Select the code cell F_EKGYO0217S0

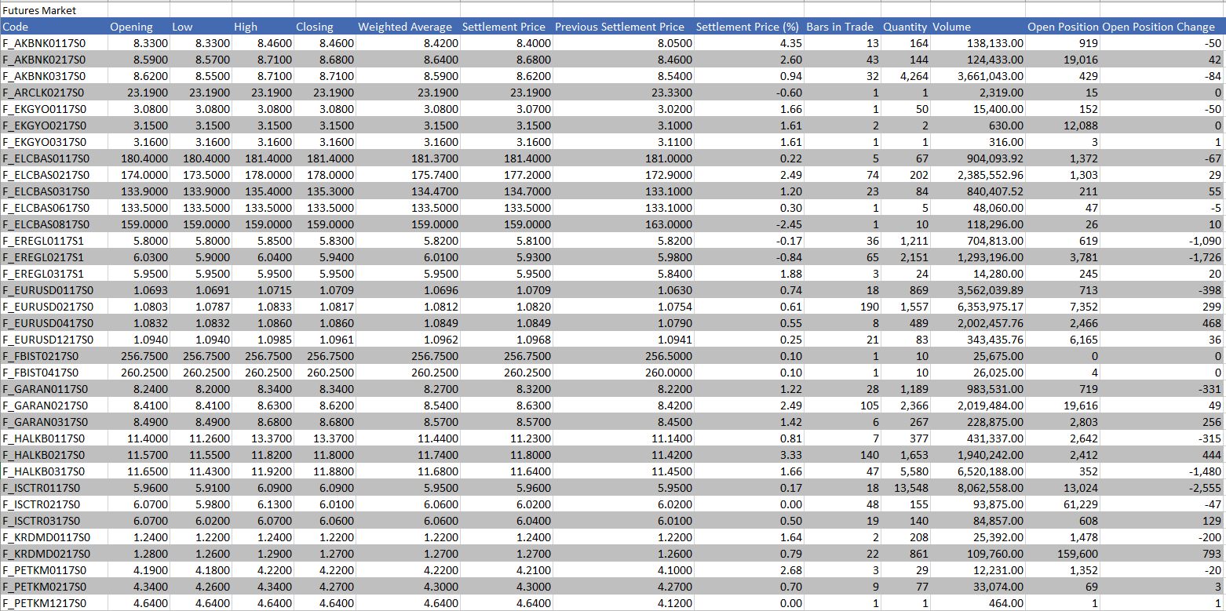click(x=53, y=125)
